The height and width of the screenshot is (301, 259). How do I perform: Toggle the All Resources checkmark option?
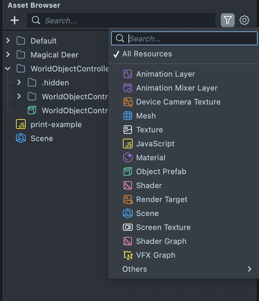147,54
